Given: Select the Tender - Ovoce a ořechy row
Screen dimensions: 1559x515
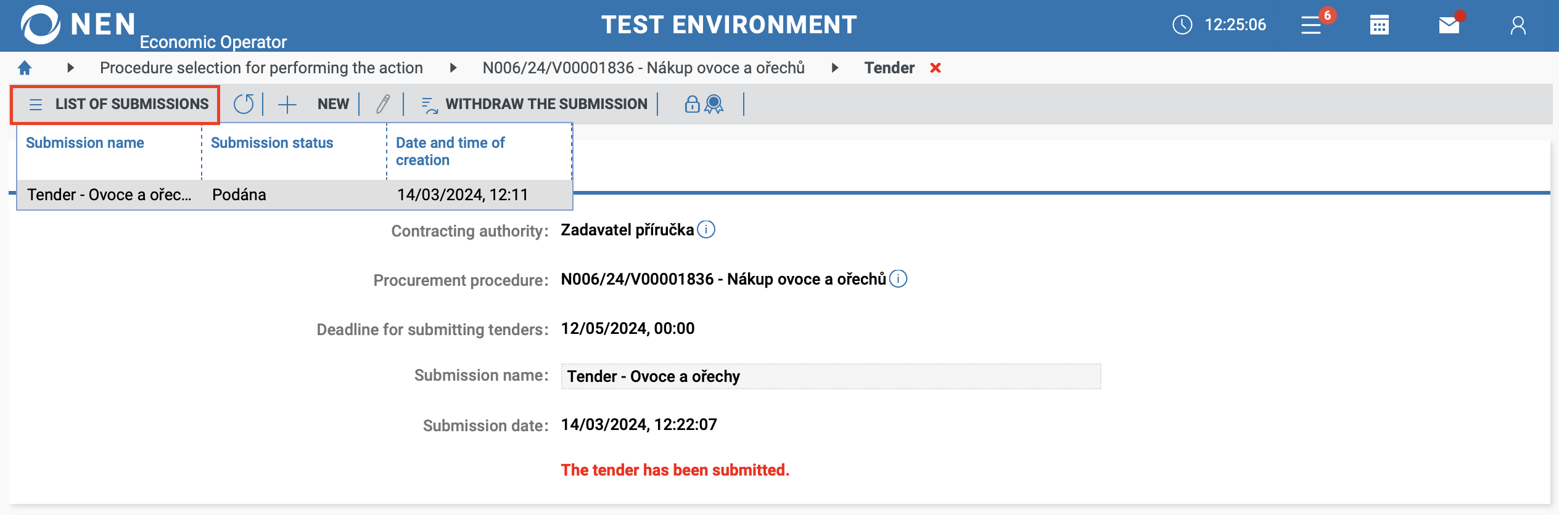Looking at the screenshot, I should (294, 195).
